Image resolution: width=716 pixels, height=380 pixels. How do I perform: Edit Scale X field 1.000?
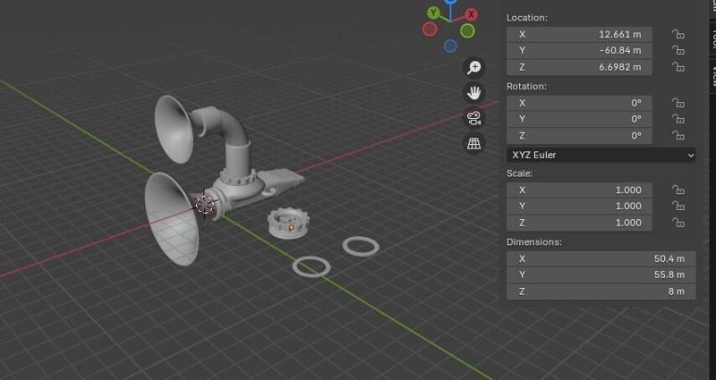point(579,190)
